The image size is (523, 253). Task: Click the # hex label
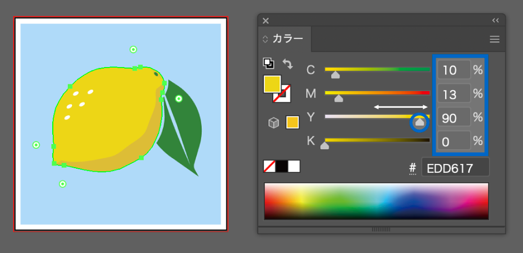[413, 167]
